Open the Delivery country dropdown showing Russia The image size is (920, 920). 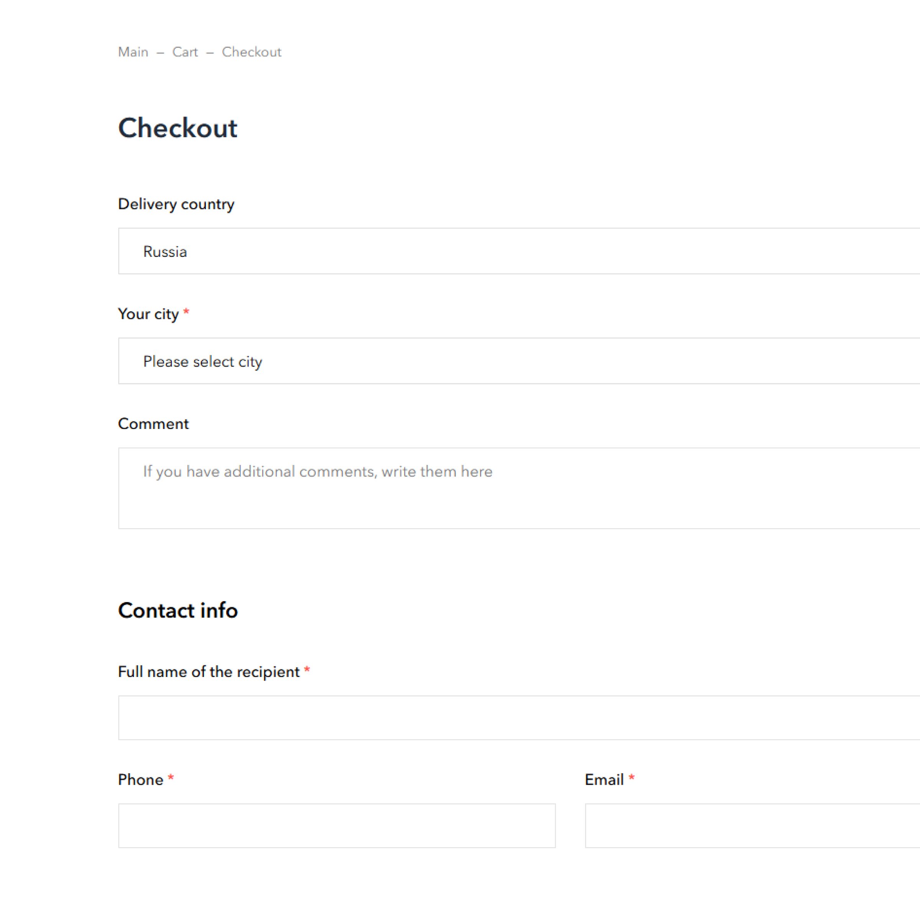point(519,251)
